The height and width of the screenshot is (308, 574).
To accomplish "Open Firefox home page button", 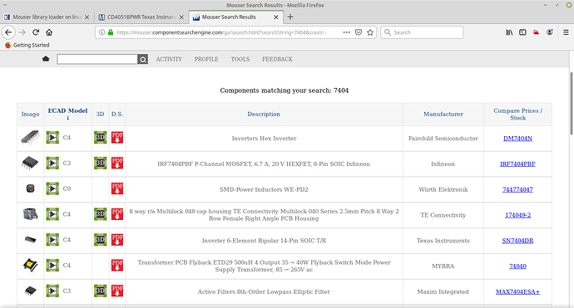I will click(x=49, y=32).
